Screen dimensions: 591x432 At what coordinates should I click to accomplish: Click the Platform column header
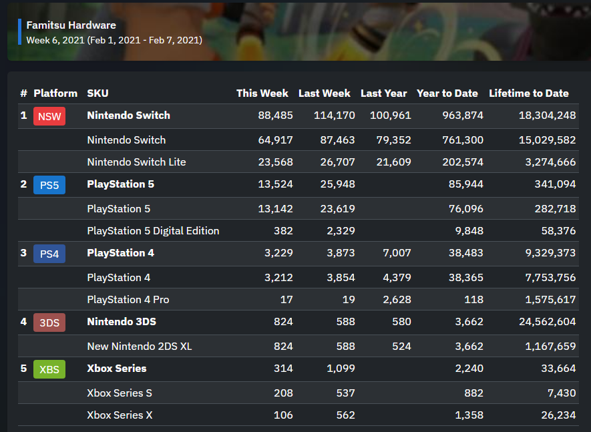pyautogui.click(x=55, y=93)
